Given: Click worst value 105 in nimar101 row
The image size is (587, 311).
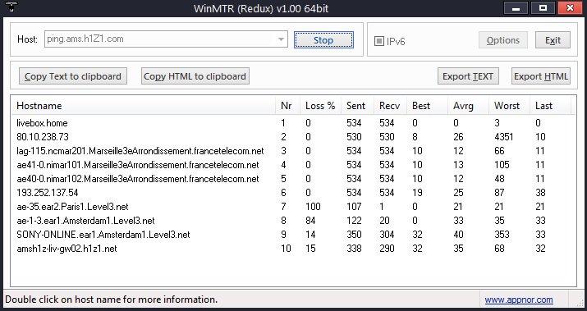Looking at the screenshot, I should [502, 165].
